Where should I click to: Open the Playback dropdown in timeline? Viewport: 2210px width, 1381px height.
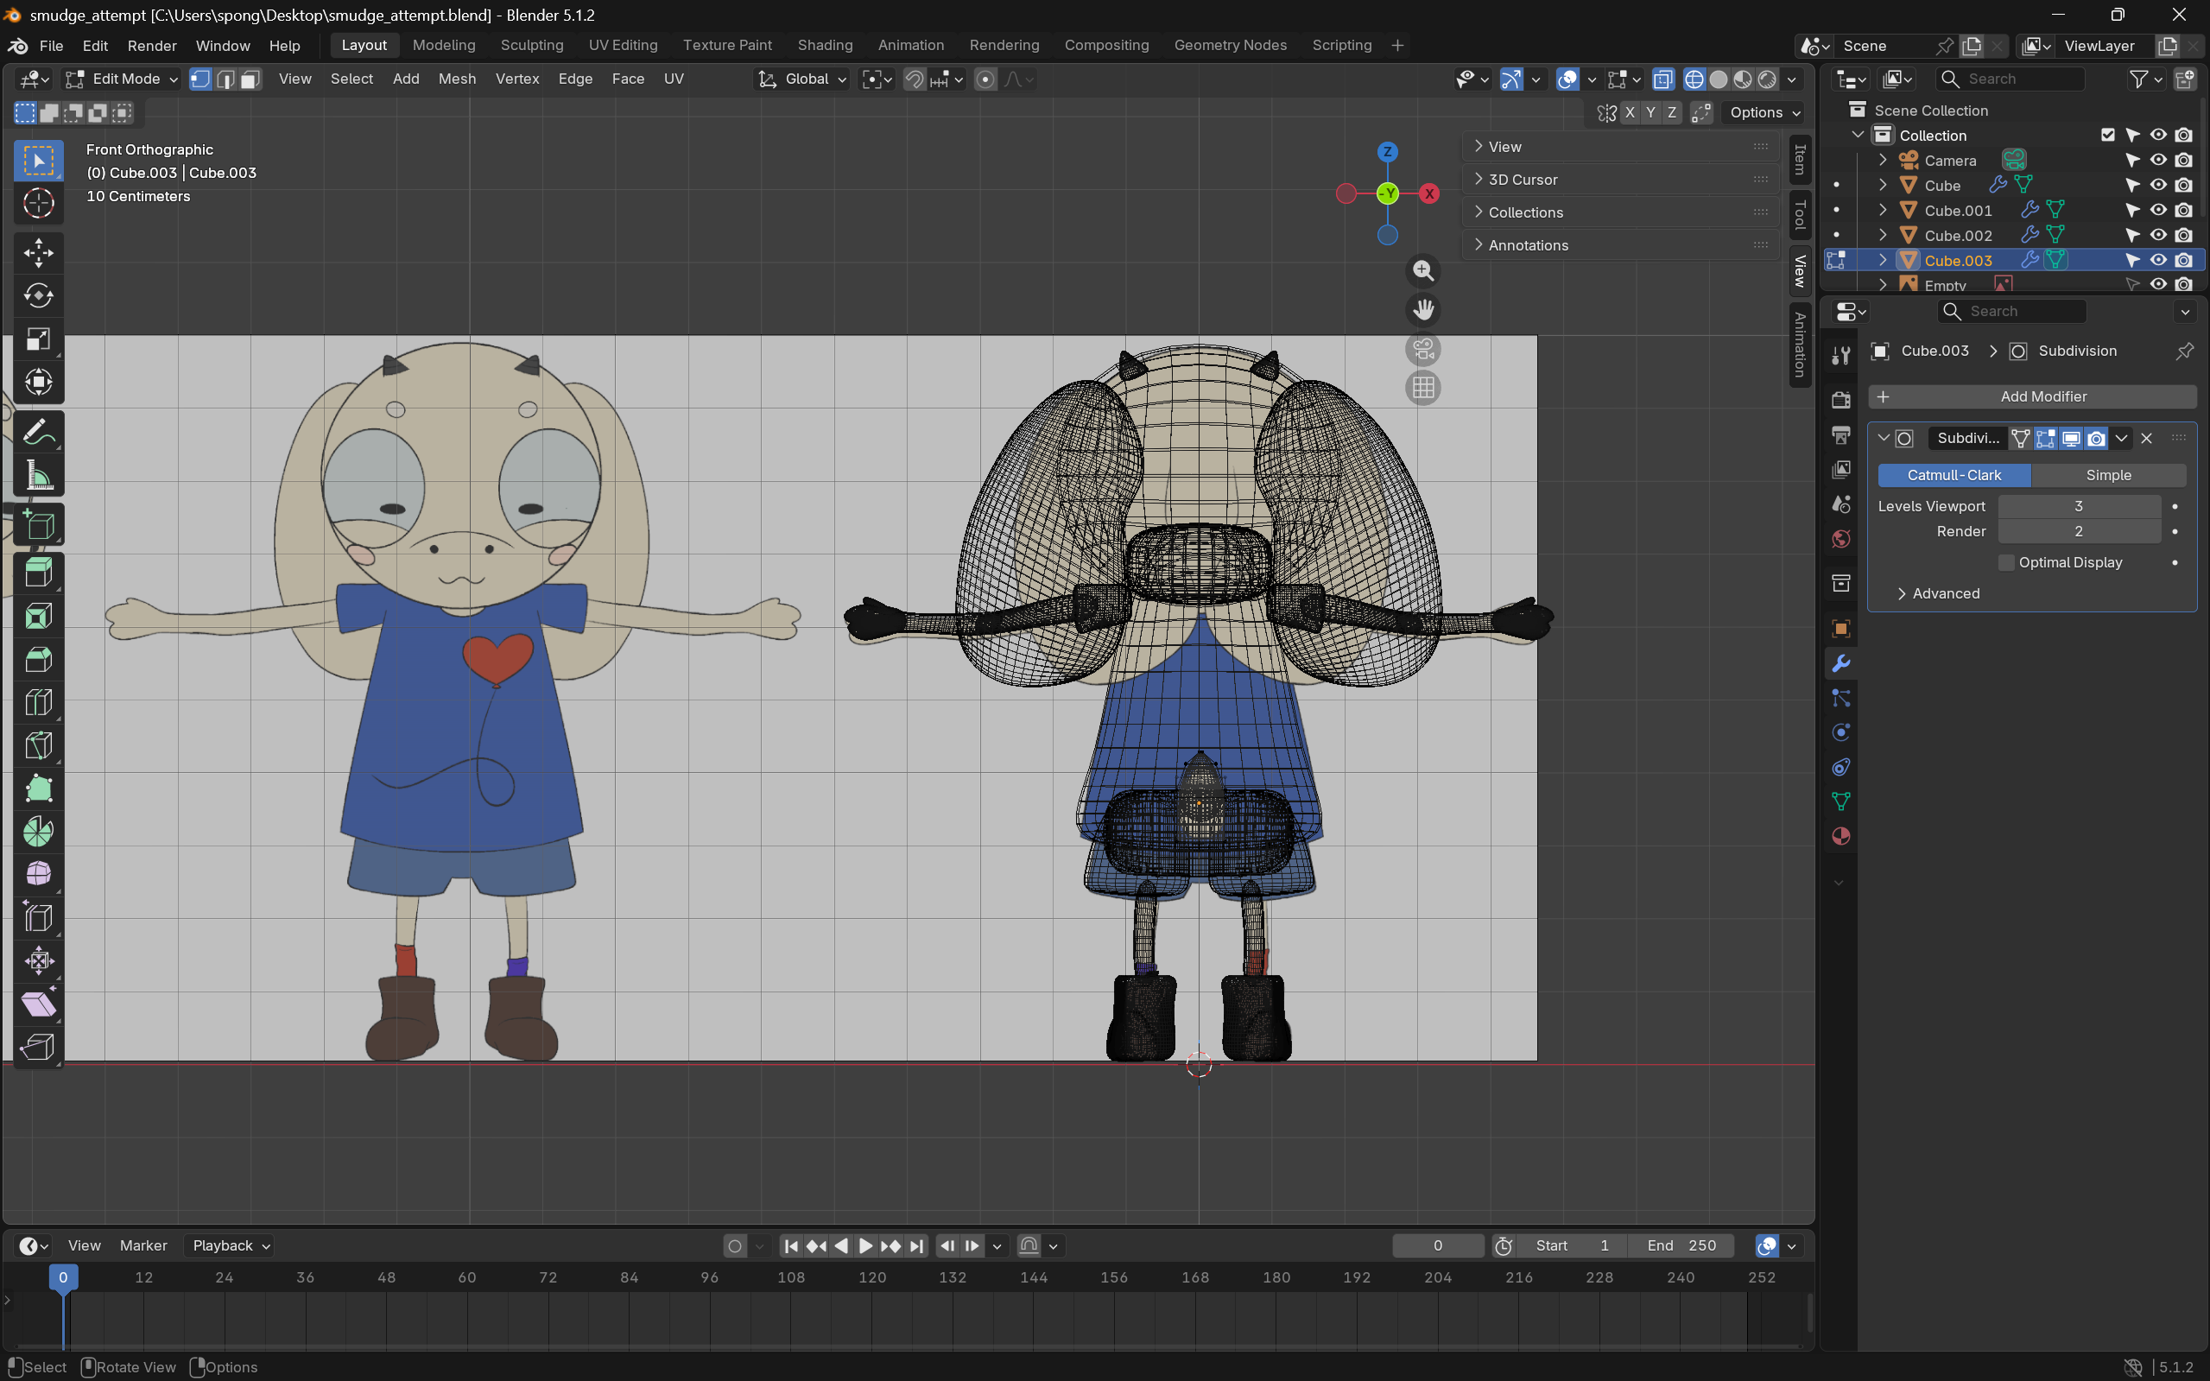(231, 1245)
